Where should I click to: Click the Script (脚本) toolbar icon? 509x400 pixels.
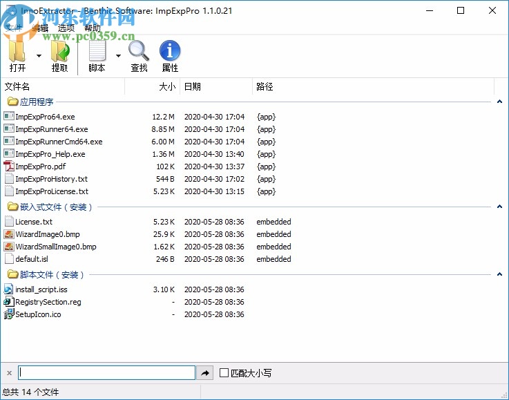click(x=97, y=51)
